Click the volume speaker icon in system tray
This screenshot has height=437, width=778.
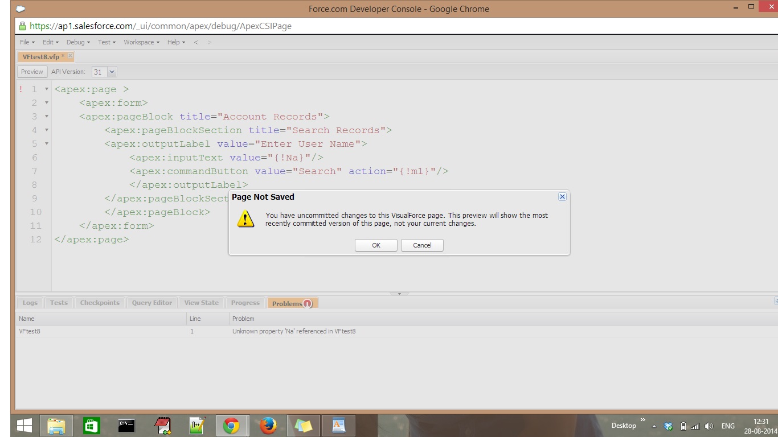[709, 426]
